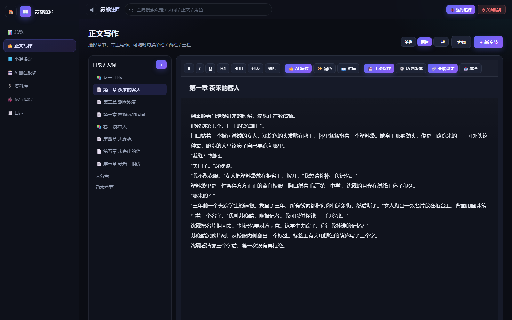Click the line 沈砚看清那三个字后
Image resolution: width=512 pixels, height=320 pixels.
click(x=239, y=245)
